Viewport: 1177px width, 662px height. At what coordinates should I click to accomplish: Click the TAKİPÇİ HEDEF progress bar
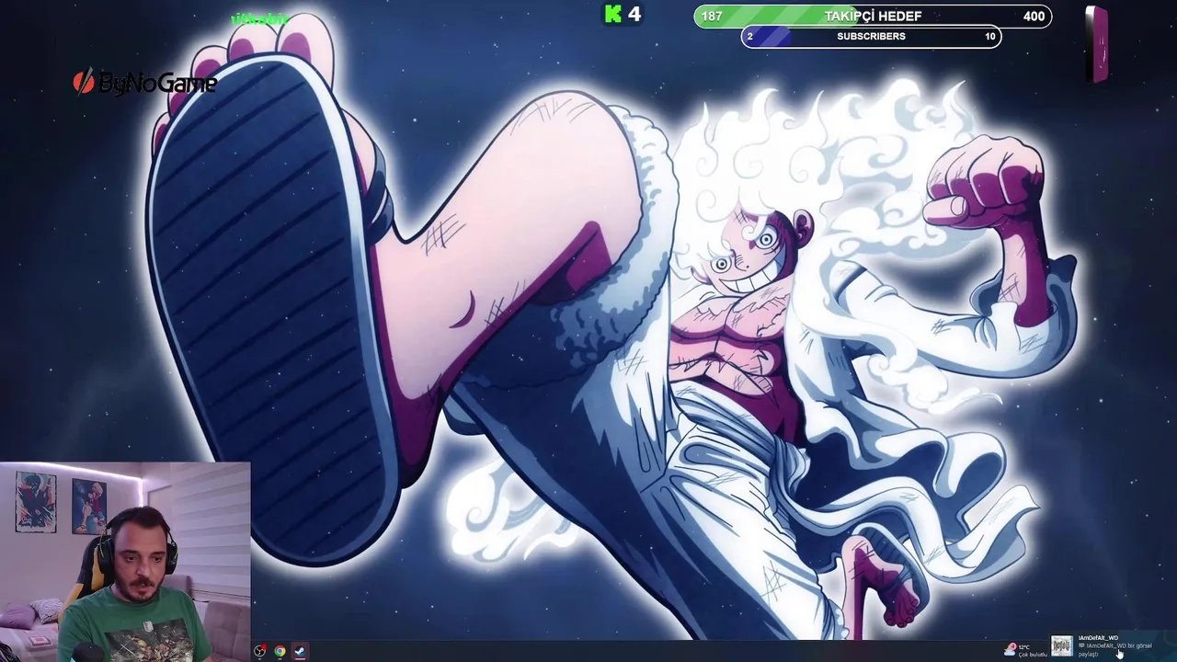873,16
